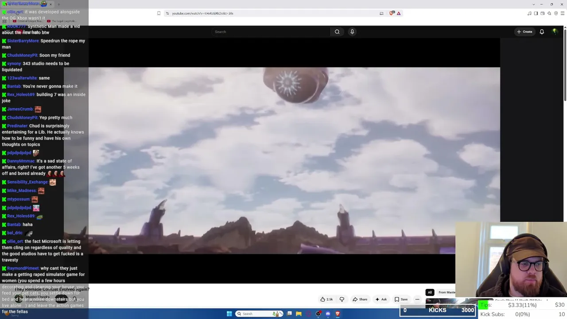Viewport: 567px width, 319px height.
Task: Open the Brave Wallet icon
Action: tap(542, 13)
